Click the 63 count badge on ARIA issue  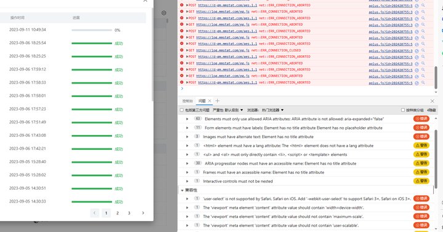tap(198, 118)
